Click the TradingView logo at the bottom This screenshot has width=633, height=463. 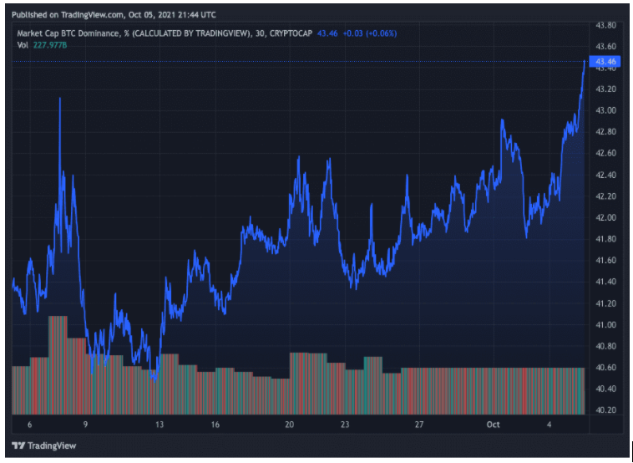[x=44, y=445]
